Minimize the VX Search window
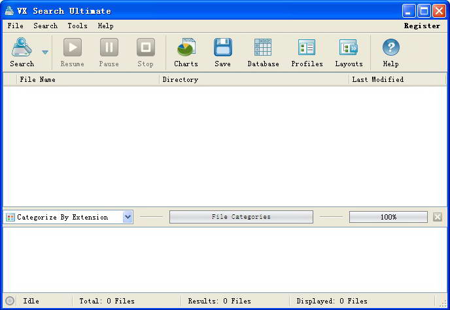450x310 pixels. [409, 11]
